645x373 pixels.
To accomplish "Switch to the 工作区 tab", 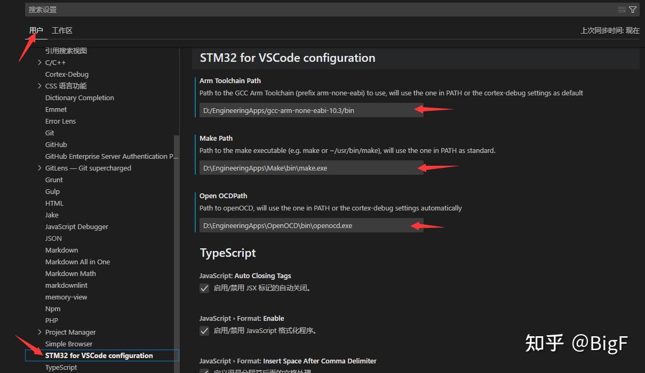I will pyautogui.click(x=62, y=30).
